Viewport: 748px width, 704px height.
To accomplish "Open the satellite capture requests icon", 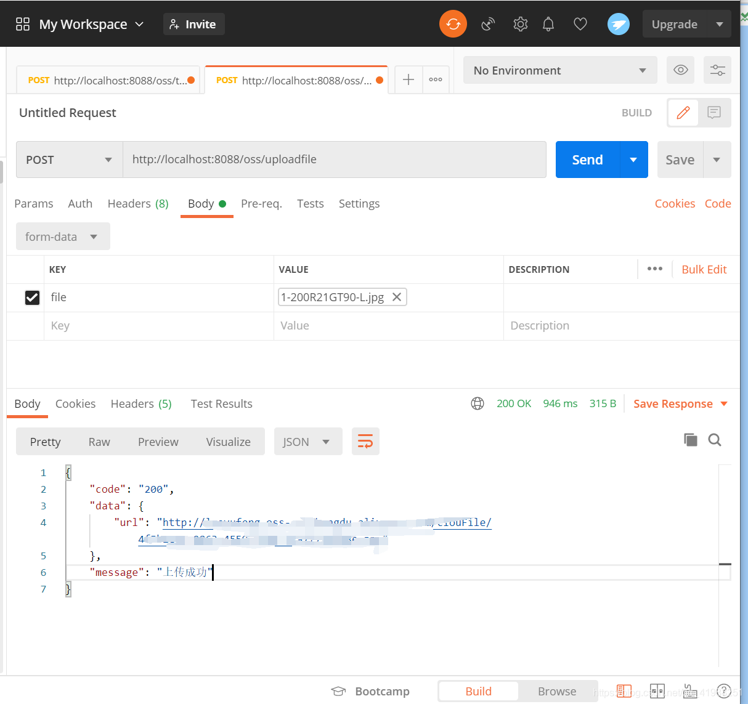I will pyautogui.click(x=488, y=24).
